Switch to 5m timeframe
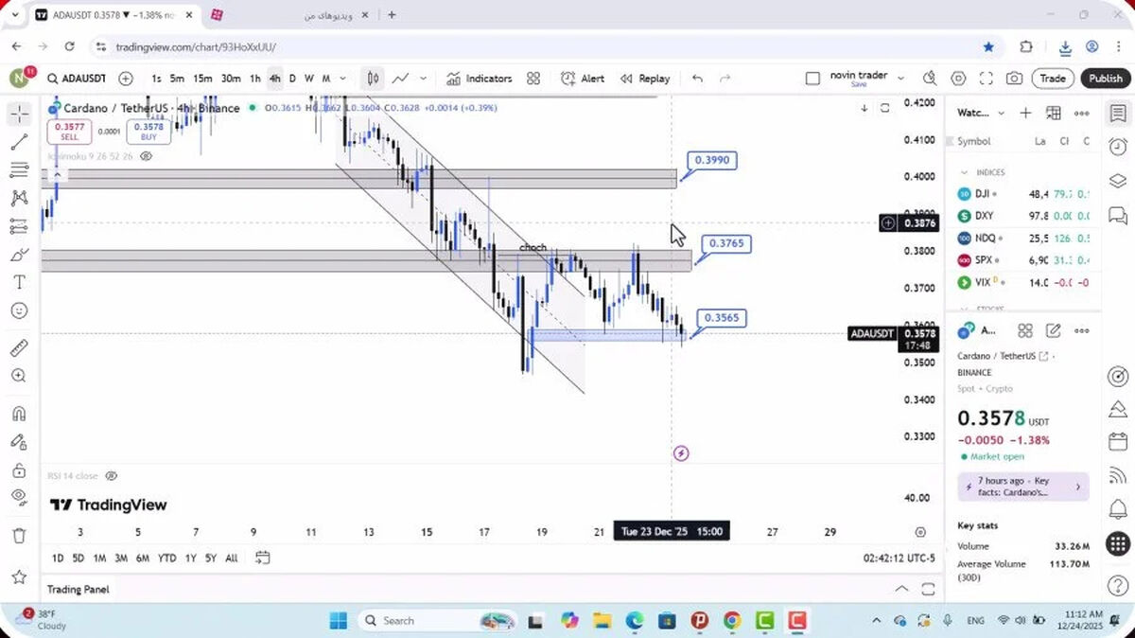 (177, 79)
